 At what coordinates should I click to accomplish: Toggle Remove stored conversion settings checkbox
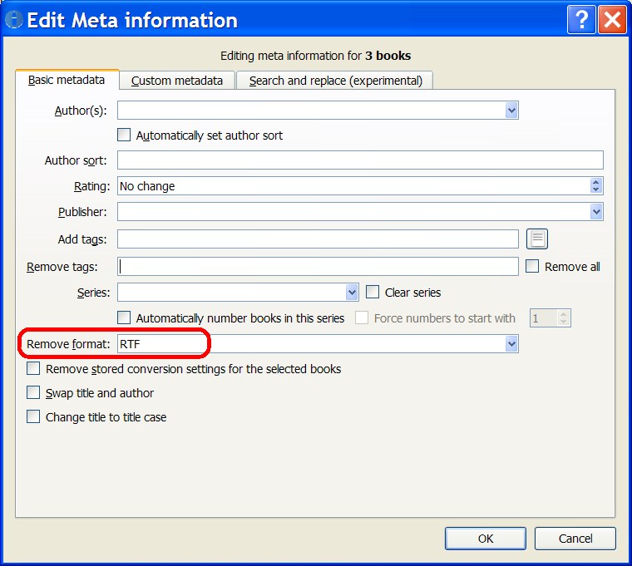(33, 368)
